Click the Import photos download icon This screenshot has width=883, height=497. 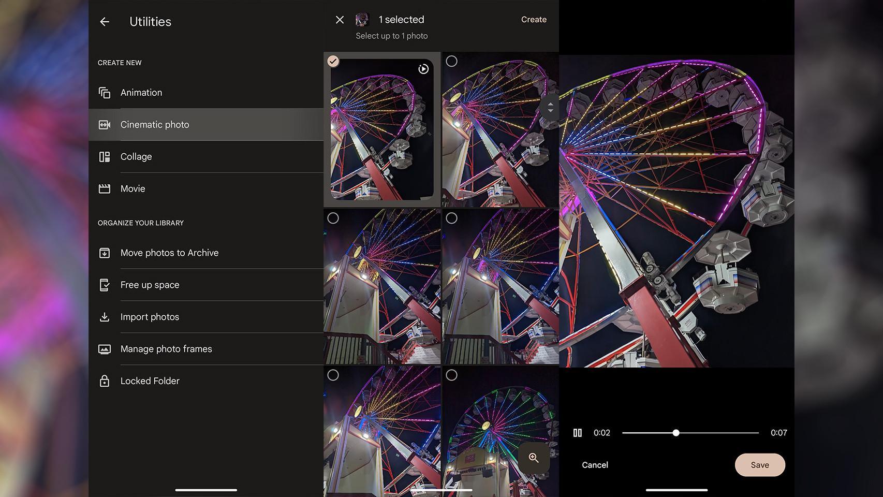pos(105,317)
